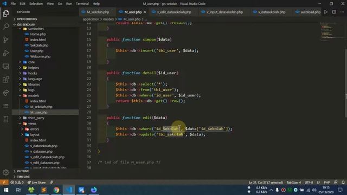Open the Terminal menu
This screenshot has height=195, width=347.
tap(82, 4)
